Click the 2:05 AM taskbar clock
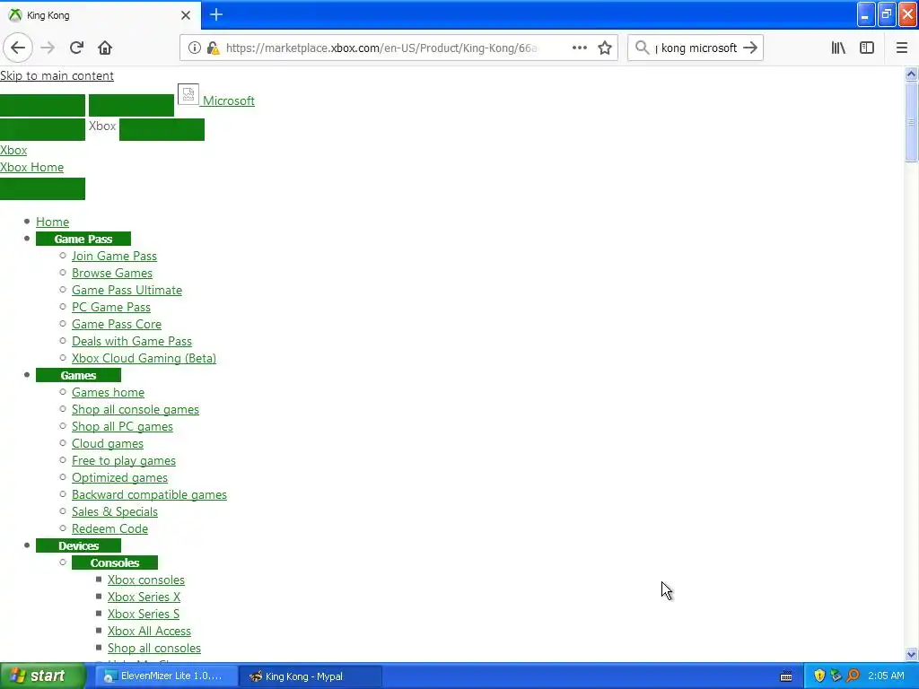The height and width of the screenshot is (689, 919). (886, 676)
